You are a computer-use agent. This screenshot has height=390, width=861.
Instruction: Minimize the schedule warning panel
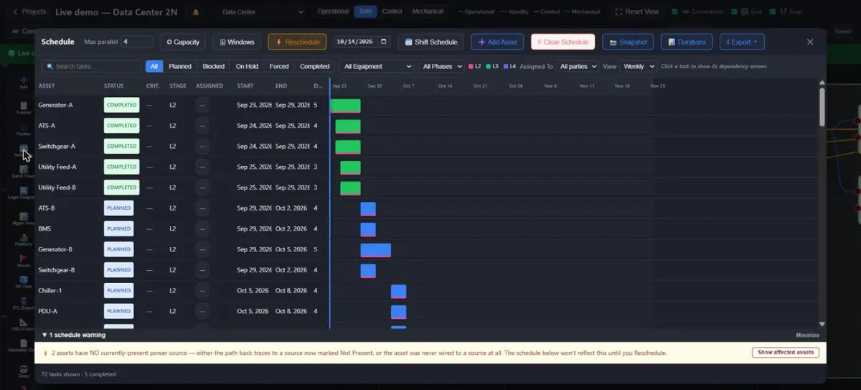coord(807,335)
